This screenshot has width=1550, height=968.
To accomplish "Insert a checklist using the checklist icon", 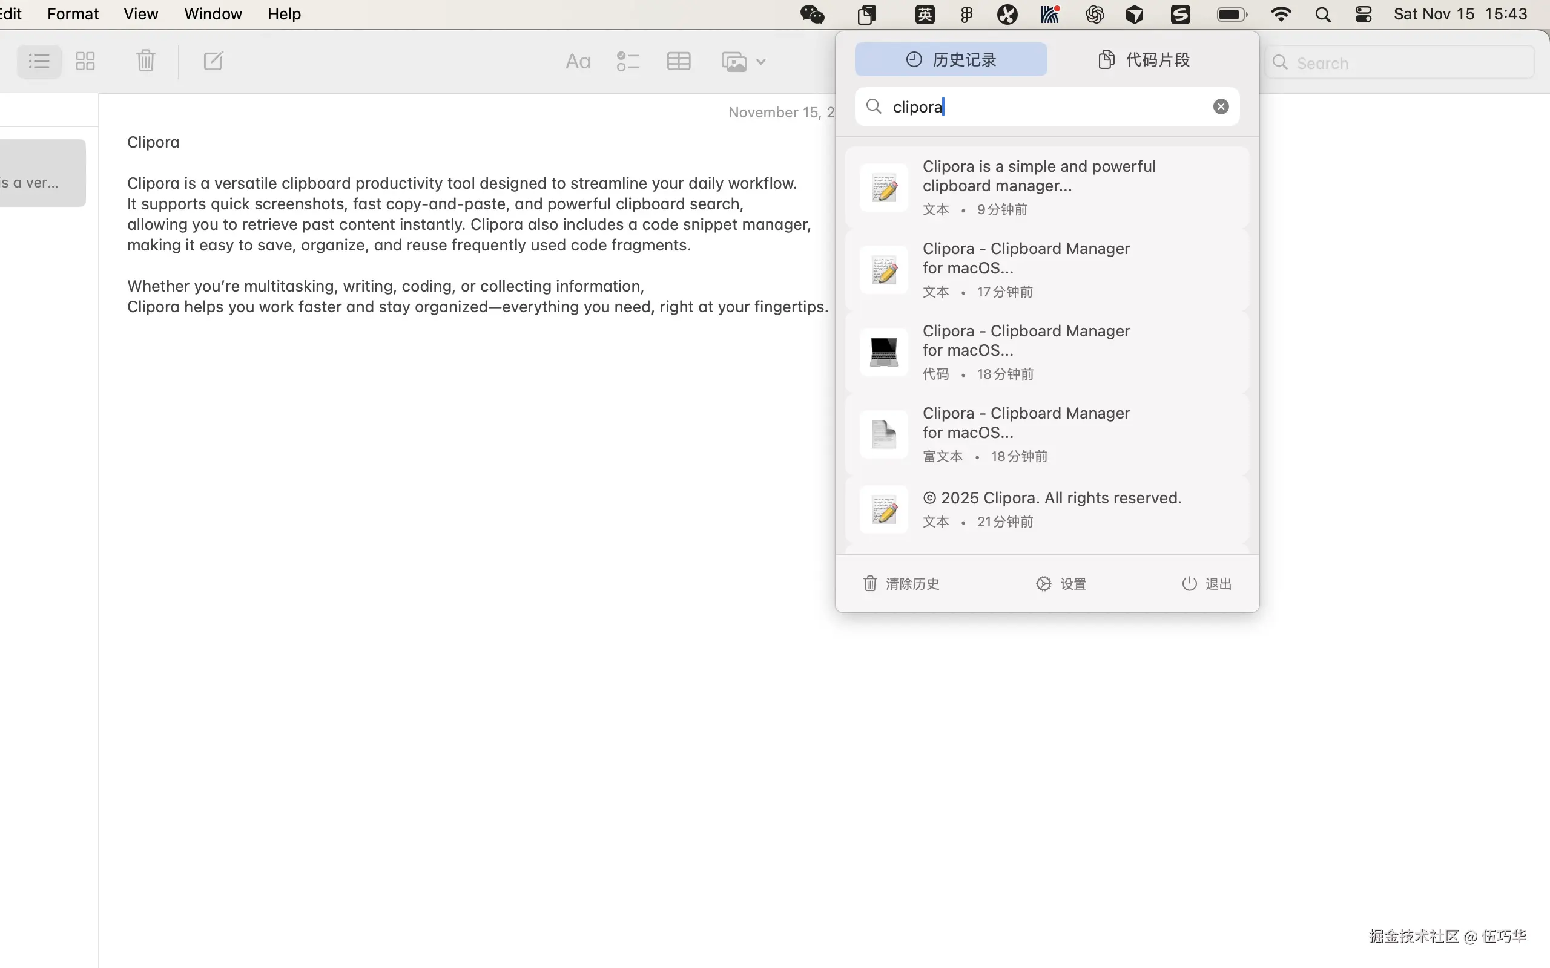I will click(628, 62).
